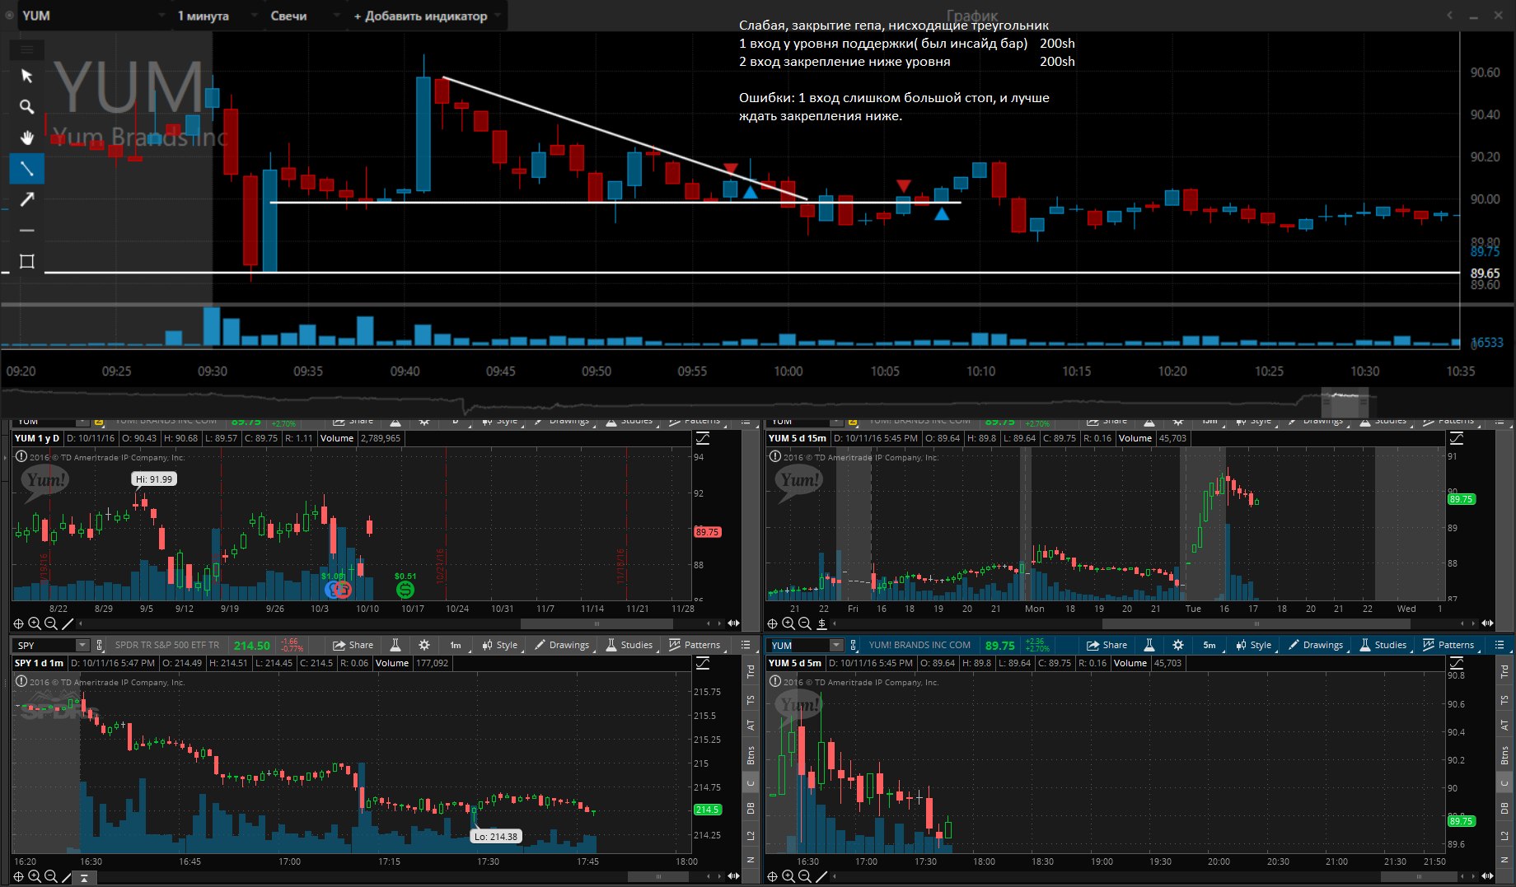This screenshot has height=887, width=1516.
Task: Click the chart mode icon at top right of YUM daily chart
Action: click(x=703, y=438)
